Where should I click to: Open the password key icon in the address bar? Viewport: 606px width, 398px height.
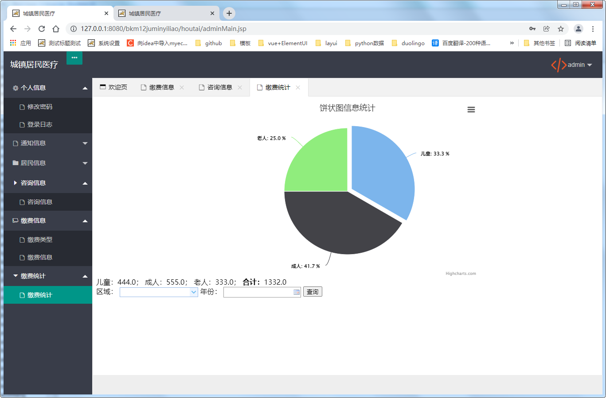tap(532, 29)
